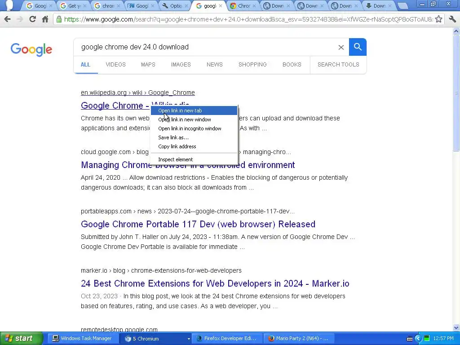This screenshot has height=345, width=460.
Task: Select the VIDEOS search filter
Action: 115,65
